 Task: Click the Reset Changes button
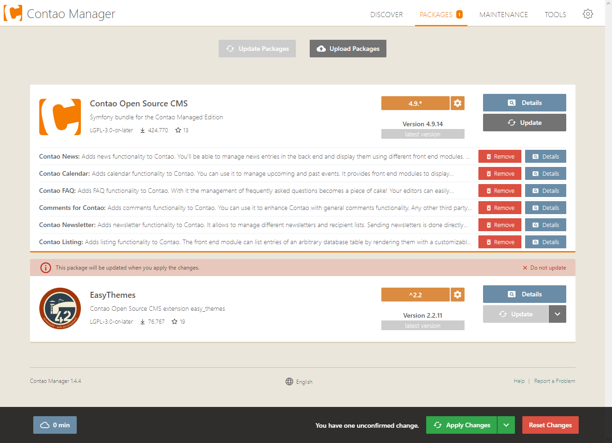pos(550,425)
